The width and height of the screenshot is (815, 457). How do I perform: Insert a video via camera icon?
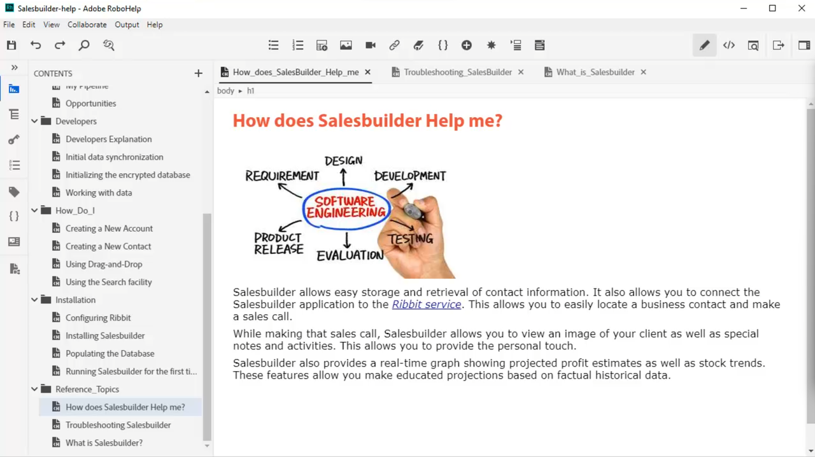(x=371, y=45)
